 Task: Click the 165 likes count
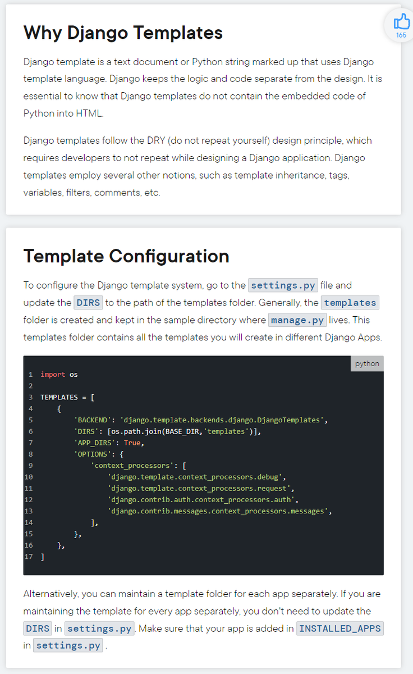pos(401,35)
